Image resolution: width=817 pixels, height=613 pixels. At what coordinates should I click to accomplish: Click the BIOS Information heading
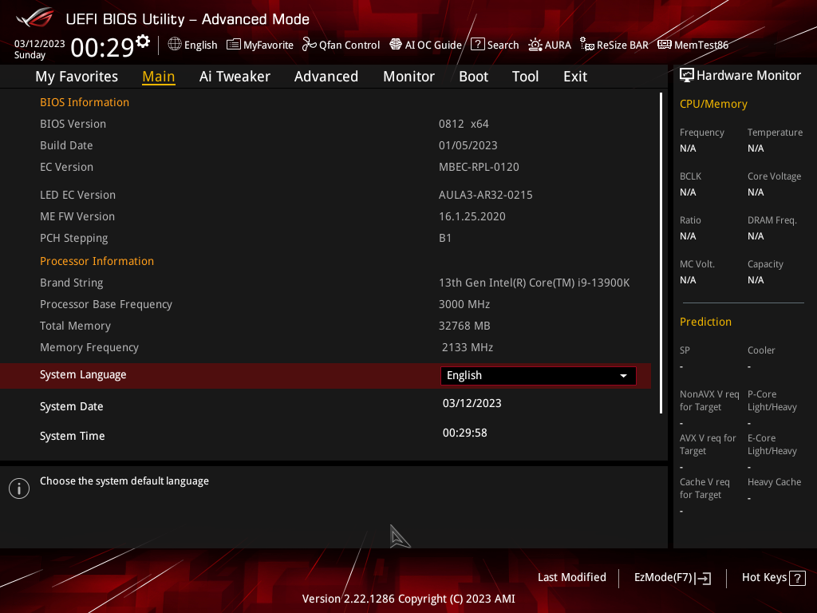coord(85,103)
